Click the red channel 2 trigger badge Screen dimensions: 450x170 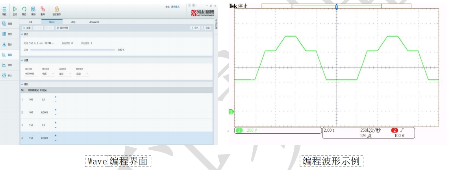pyautogui.click(x=395, y=130)
